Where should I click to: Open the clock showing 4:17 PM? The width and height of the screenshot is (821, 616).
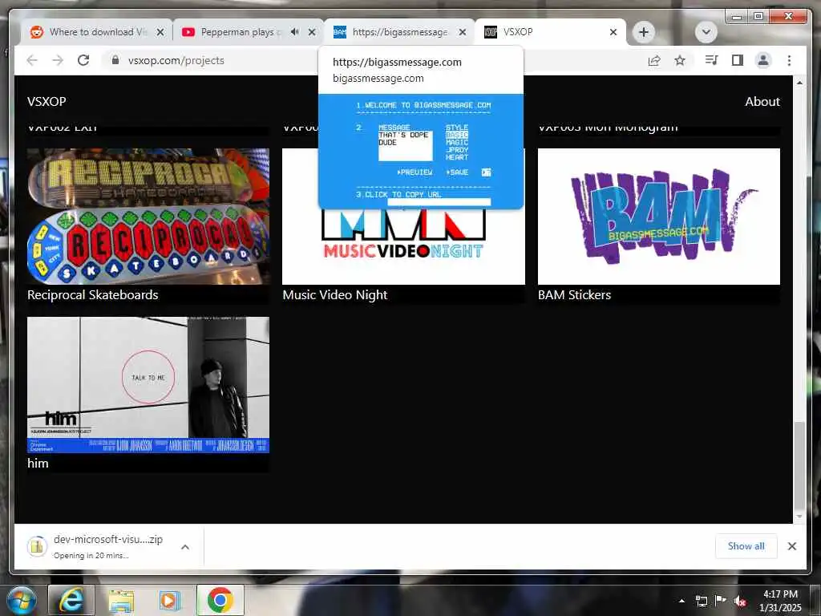point(780,601)
